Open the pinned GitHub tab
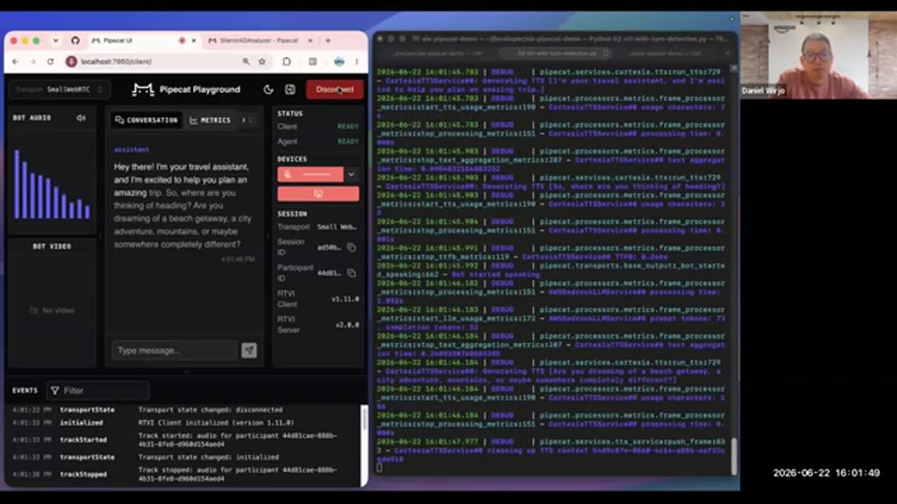The height and width of the screenshot is (504, 897). tap(75, 41)
